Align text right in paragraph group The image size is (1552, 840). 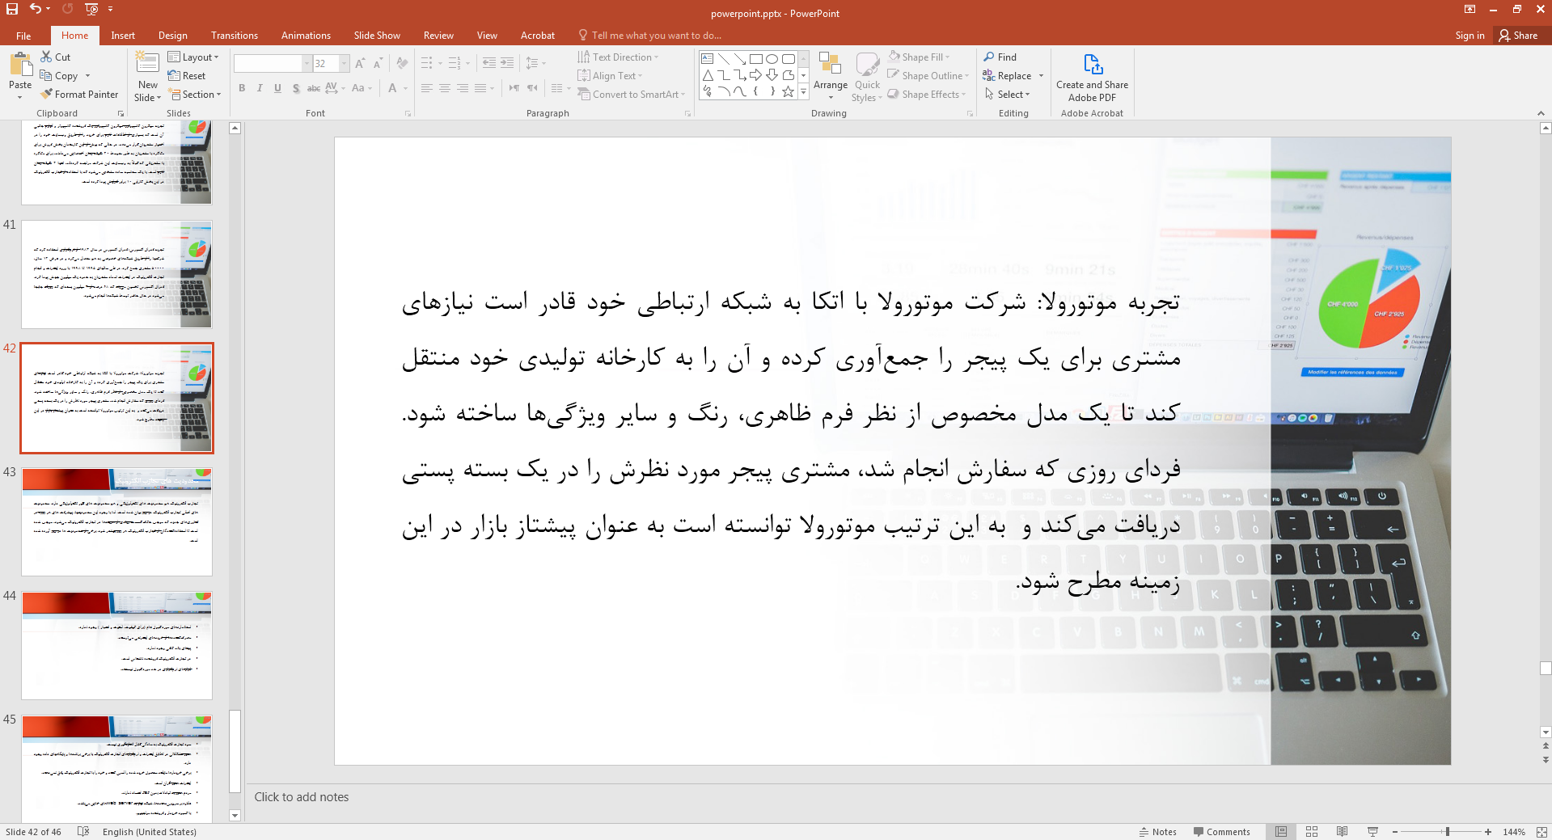point(463,88)
